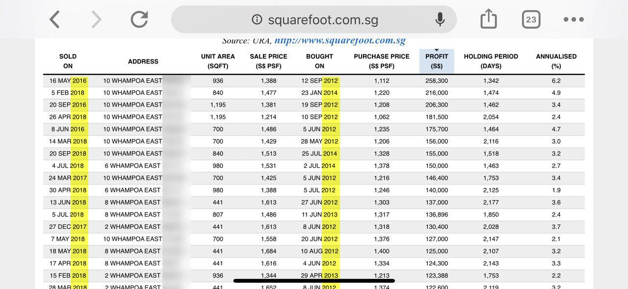Screen dimensions: 628x289
Task: Click the squarefoot.com.sg address bar
Action: 323,20
